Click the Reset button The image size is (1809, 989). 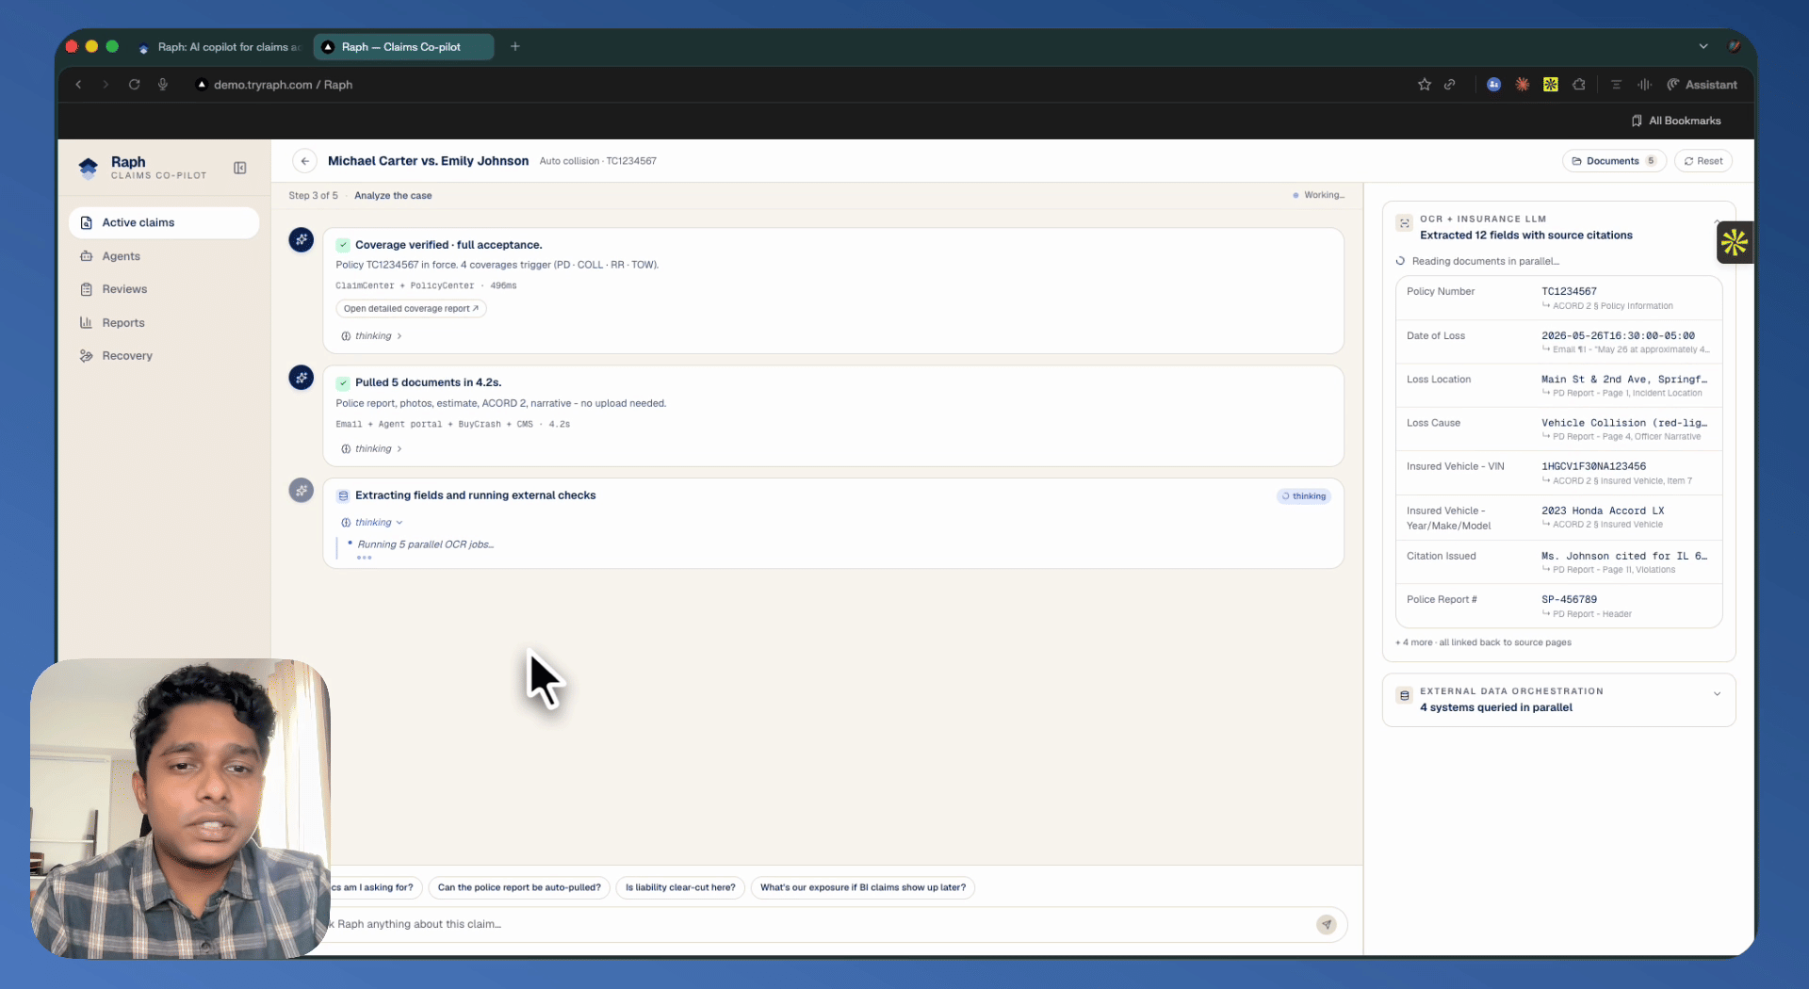point(1703,161)
